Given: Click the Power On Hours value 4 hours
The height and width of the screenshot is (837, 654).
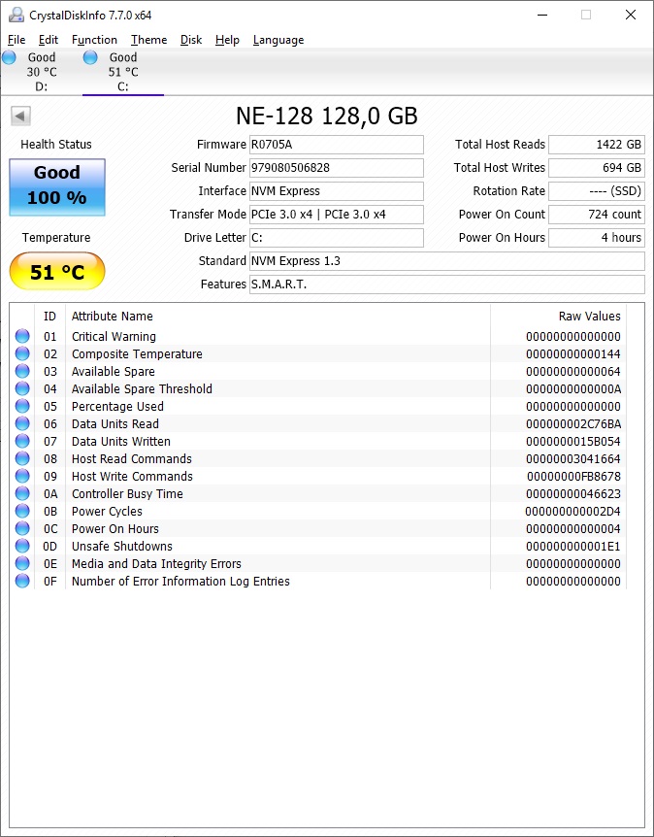Looking at the screenshot, I should [x=597, y=238].
